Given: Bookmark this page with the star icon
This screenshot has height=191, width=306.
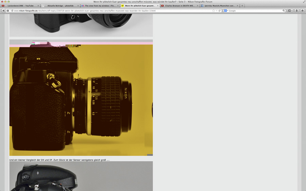Looking at the screenshot, I should tap(213, 11).
